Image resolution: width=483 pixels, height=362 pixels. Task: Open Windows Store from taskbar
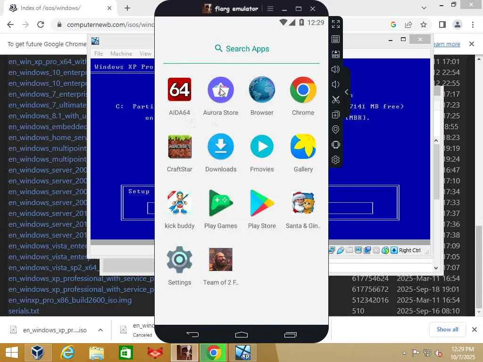(x=125, y=353)
